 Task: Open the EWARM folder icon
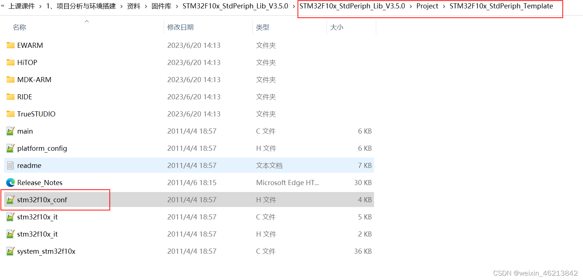pos(11,45)
